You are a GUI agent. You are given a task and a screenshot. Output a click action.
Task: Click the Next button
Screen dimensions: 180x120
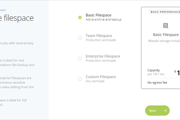[157, 110]
